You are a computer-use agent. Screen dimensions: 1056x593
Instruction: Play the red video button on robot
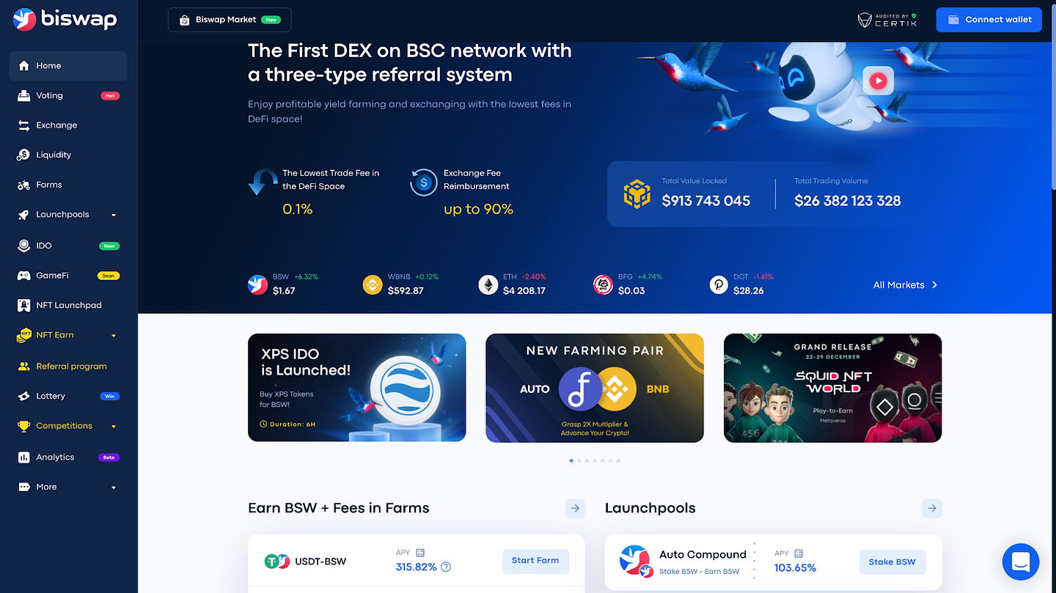878,81
